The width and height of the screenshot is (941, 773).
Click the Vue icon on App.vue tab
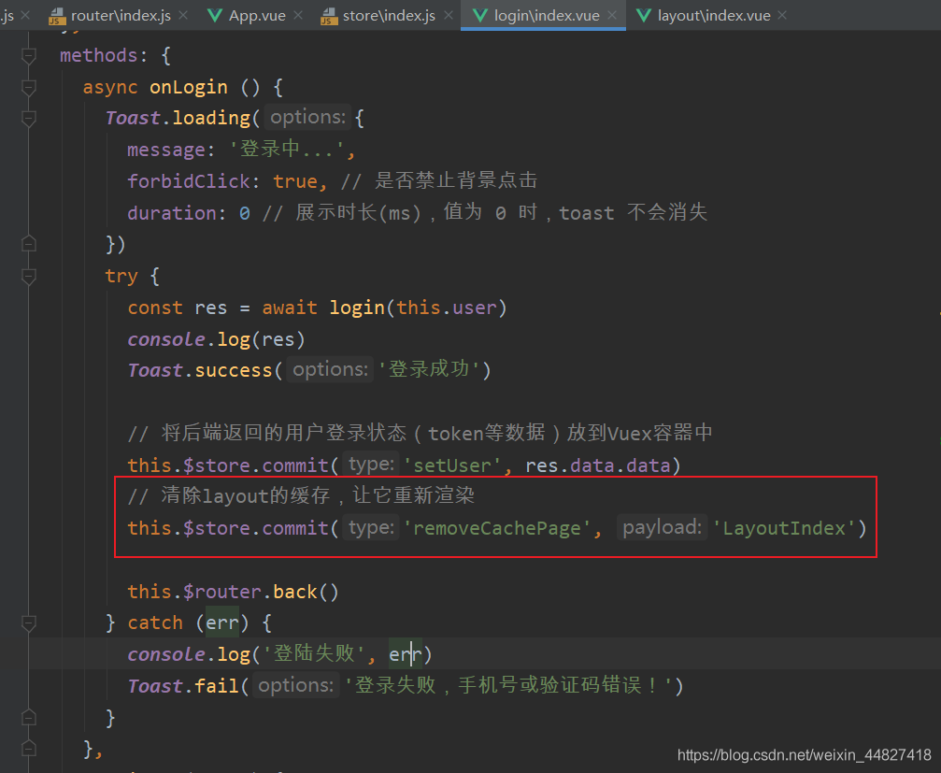[215, 16]
